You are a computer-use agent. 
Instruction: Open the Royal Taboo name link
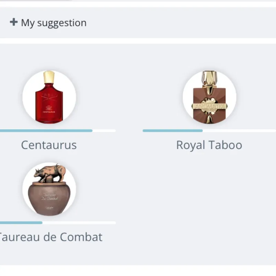209,145
